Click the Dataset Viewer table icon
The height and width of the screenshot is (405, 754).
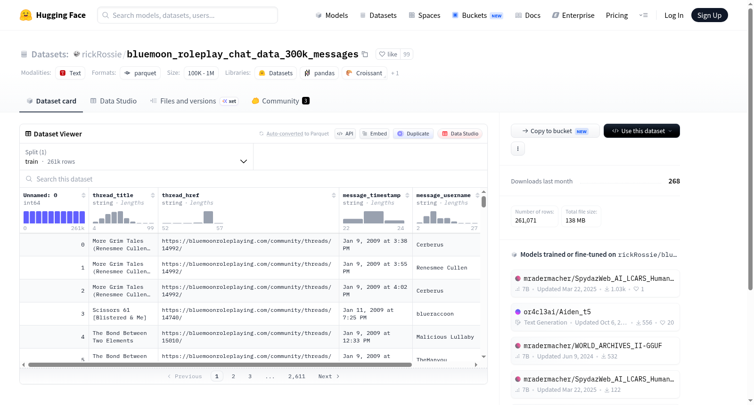click(x=28, y=134)
